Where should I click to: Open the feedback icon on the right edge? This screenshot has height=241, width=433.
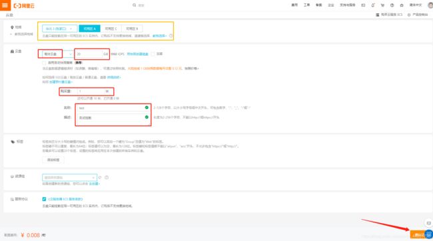[x=428, y=223]
